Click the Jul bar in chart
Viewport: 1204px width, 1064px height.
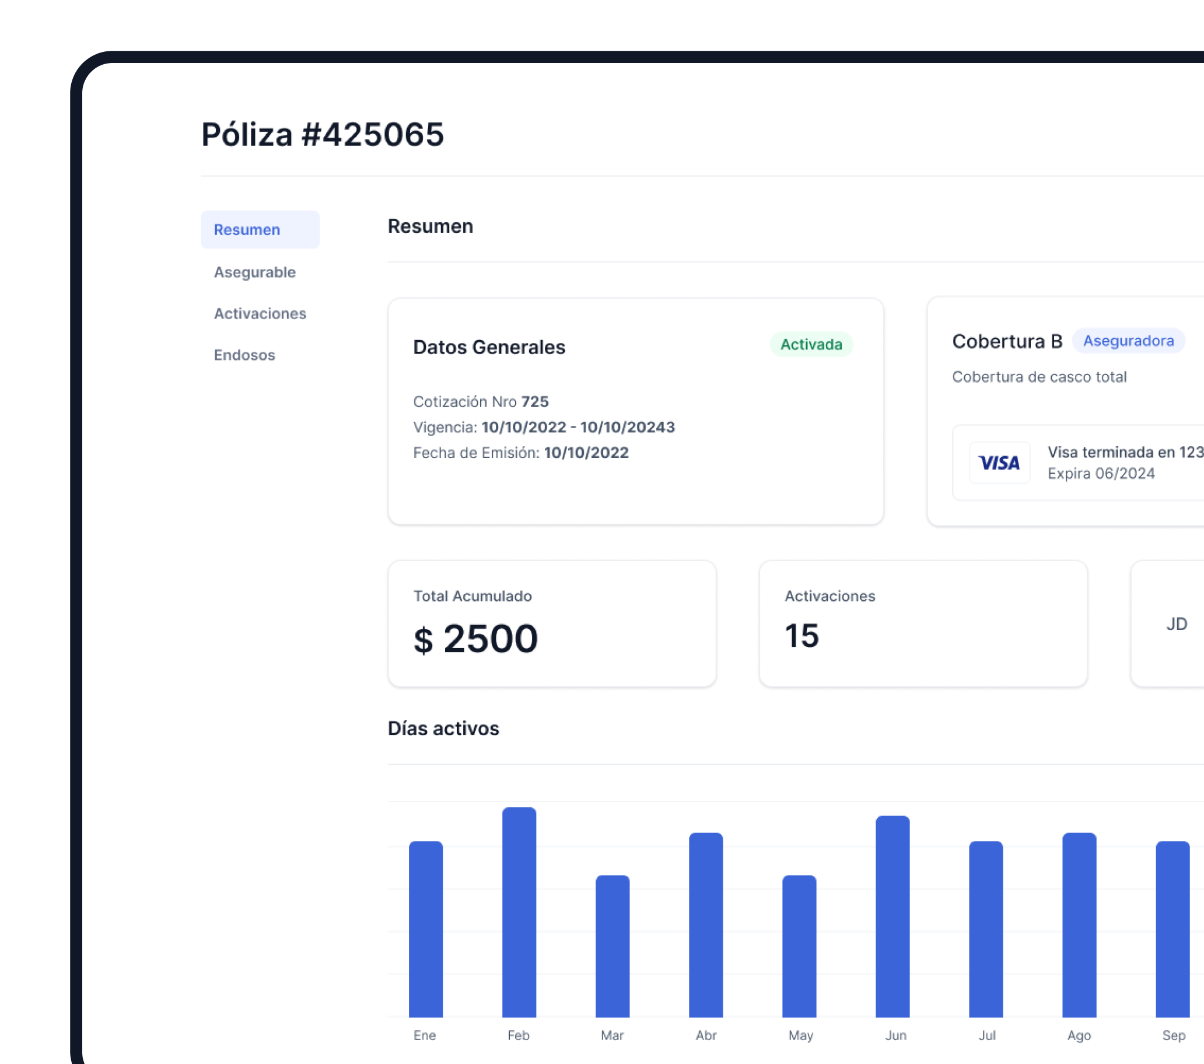[x=985, y=929]
